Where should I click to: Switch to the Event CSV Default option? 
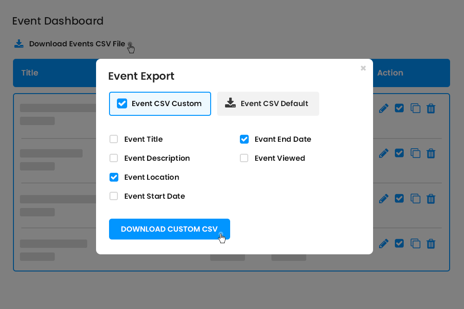[x=268, y=103]
